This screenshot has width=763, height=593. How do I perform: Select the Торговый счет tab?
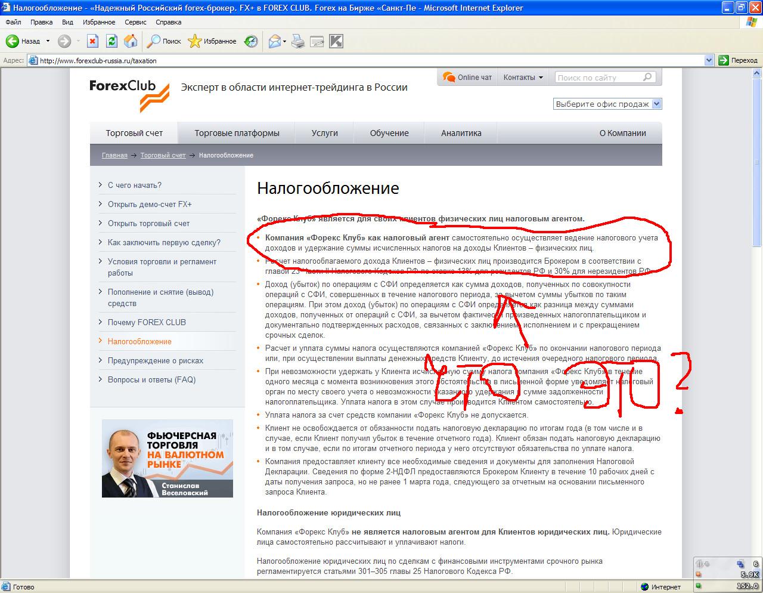(134, 133)
